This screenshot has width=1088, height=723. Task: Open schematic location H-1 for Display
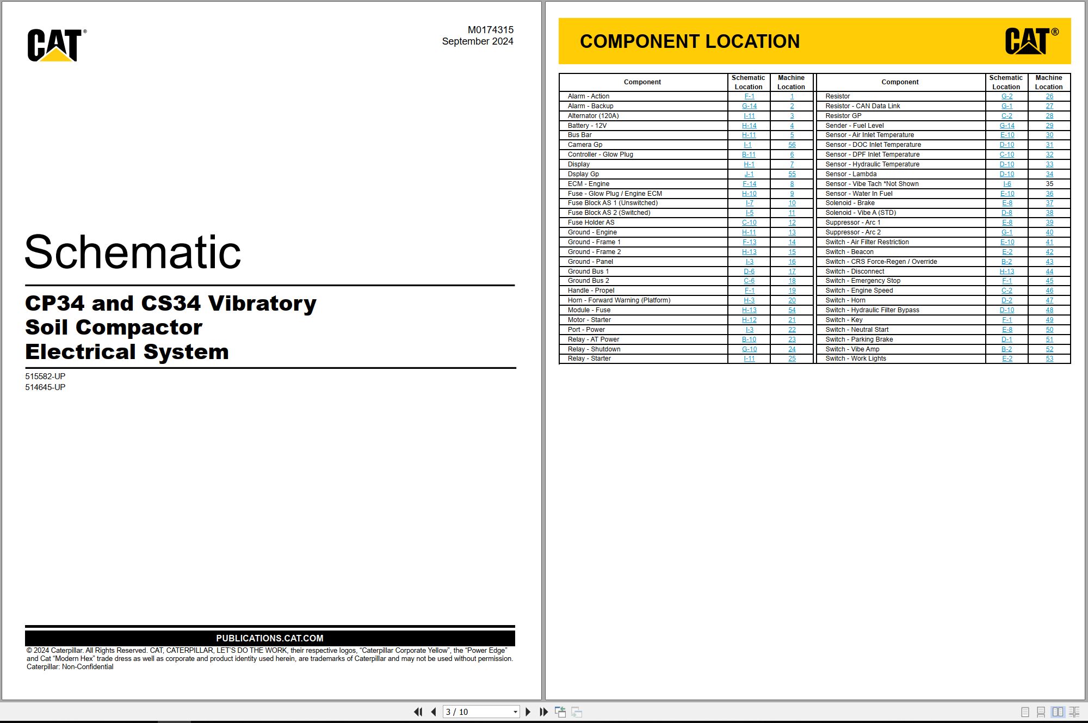[749, 164]
